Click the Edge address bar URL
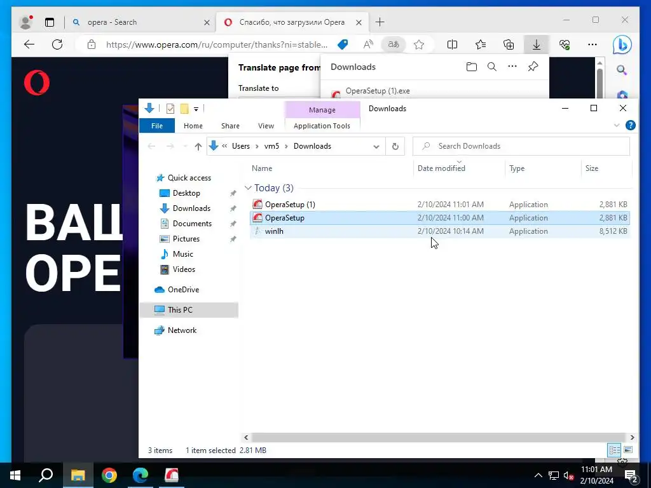This screenshot has width=651, height=488. [x=217, y=44]
